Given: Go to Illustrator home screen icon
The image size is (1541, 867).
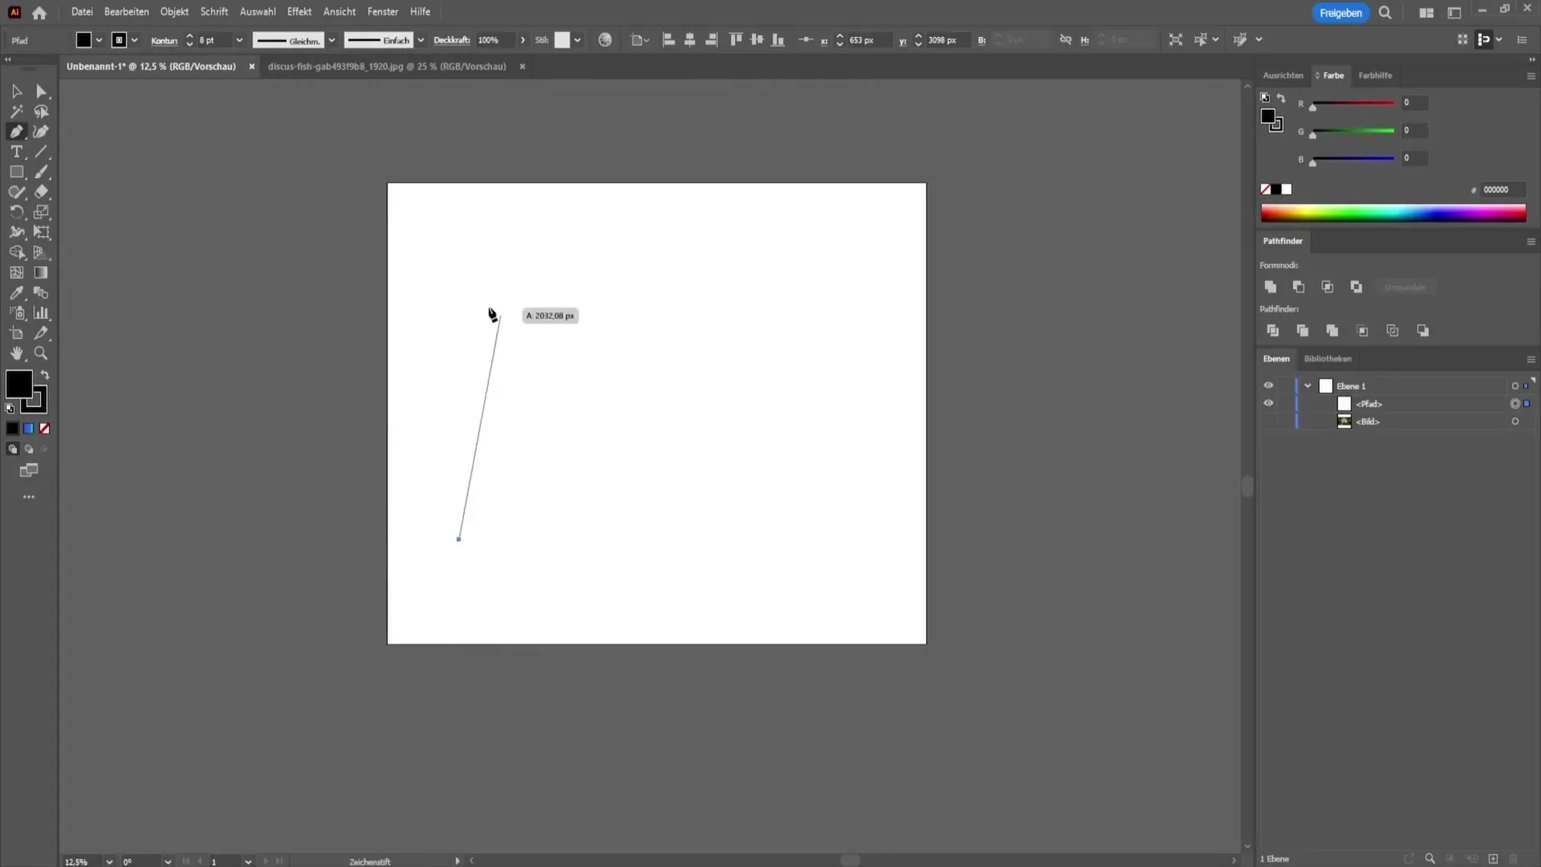Looking at the screenshot, I should point(39,13).
